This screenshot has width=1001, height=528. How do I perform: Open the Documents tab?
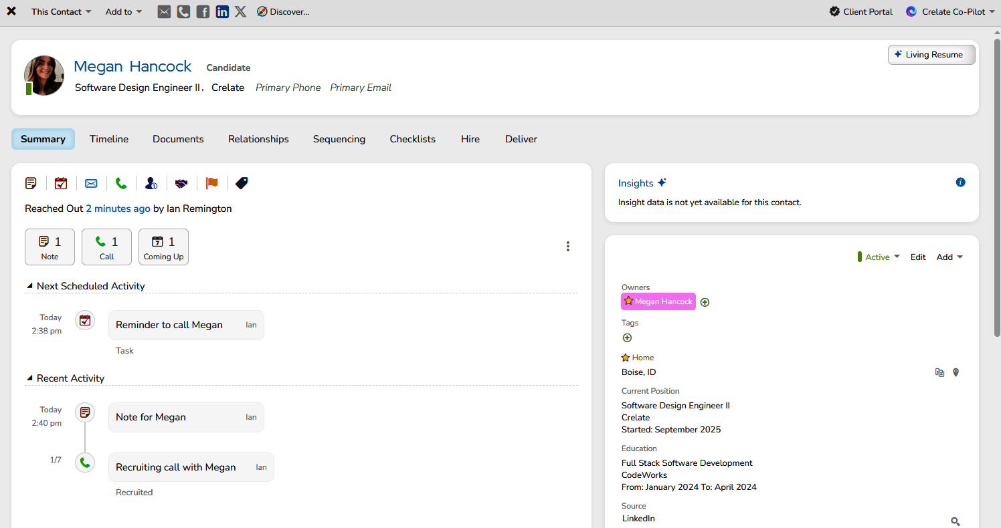point(178,139)
